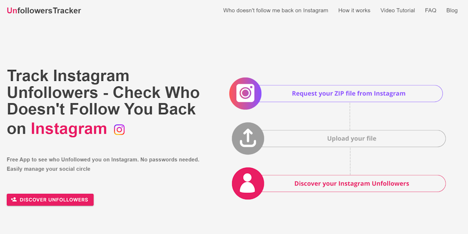Click the Instagram camera icon in gradient circle

coord(245,93)
